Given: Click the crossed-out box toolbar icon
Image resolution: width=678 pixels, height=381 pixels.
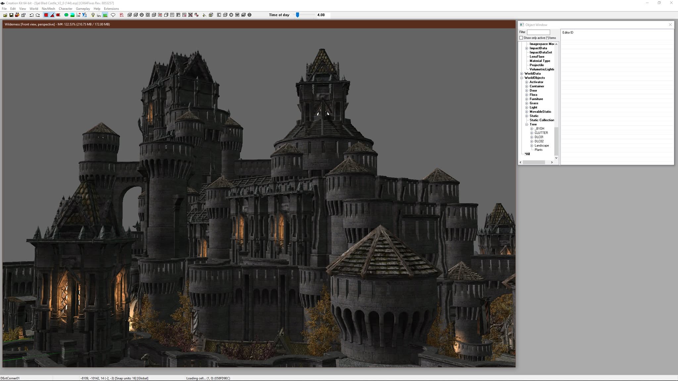Looking at the screenshot, I should (190, 15).
